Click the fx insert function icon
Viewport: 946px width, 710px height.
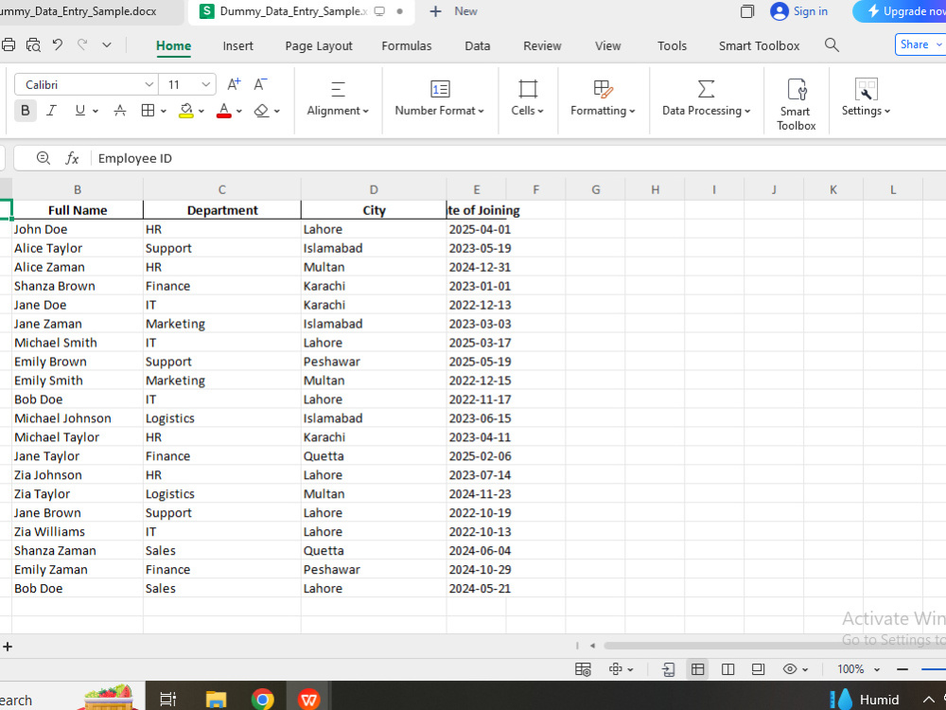pos(73,158)
